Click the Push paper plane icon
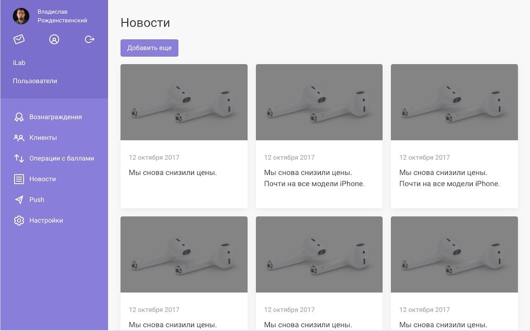The width and height of the screenshot is (530, 331). (x=19, y=200)
